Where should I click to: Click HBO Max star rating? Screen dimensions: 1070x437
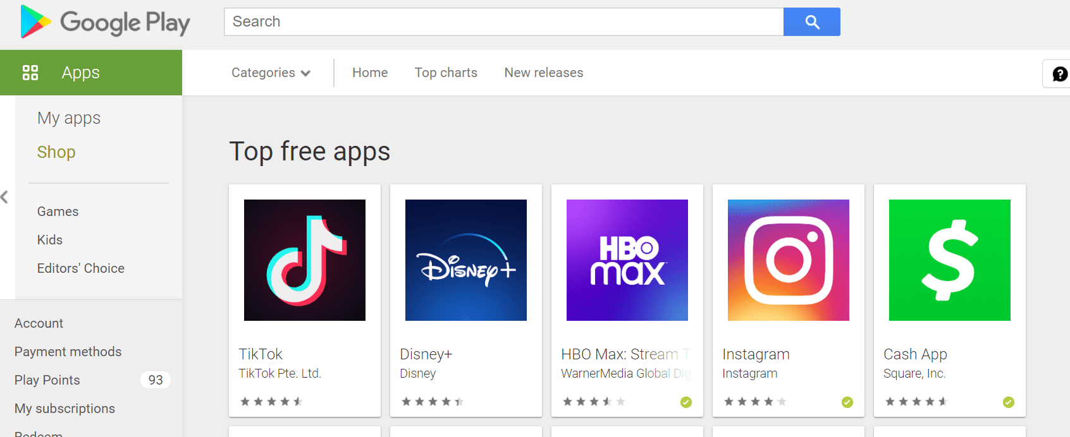pyautogui.click(x=594, y=402)
